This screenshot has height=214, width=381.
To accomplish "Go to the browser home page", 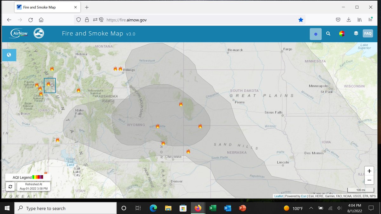I will [41, 20].
